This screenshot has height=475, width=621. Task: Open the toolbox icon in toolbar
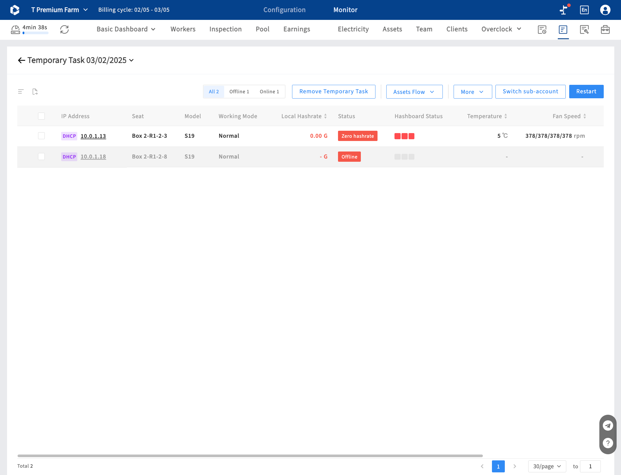click(x=605, y=30)
